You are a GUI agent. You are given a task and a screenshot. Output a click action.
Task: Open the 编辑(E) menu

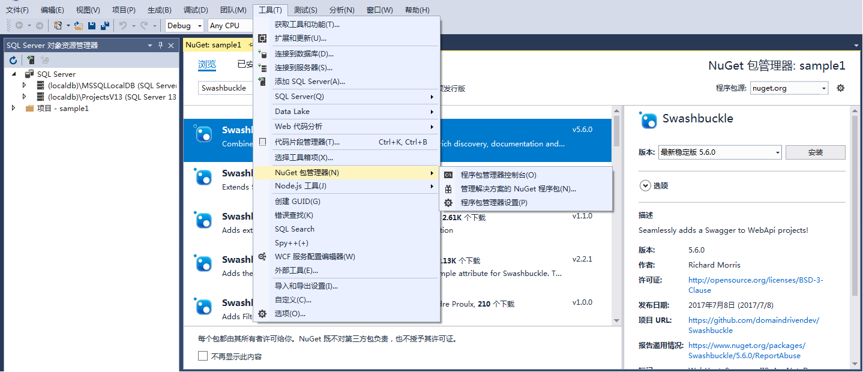(x=52, y=10)
